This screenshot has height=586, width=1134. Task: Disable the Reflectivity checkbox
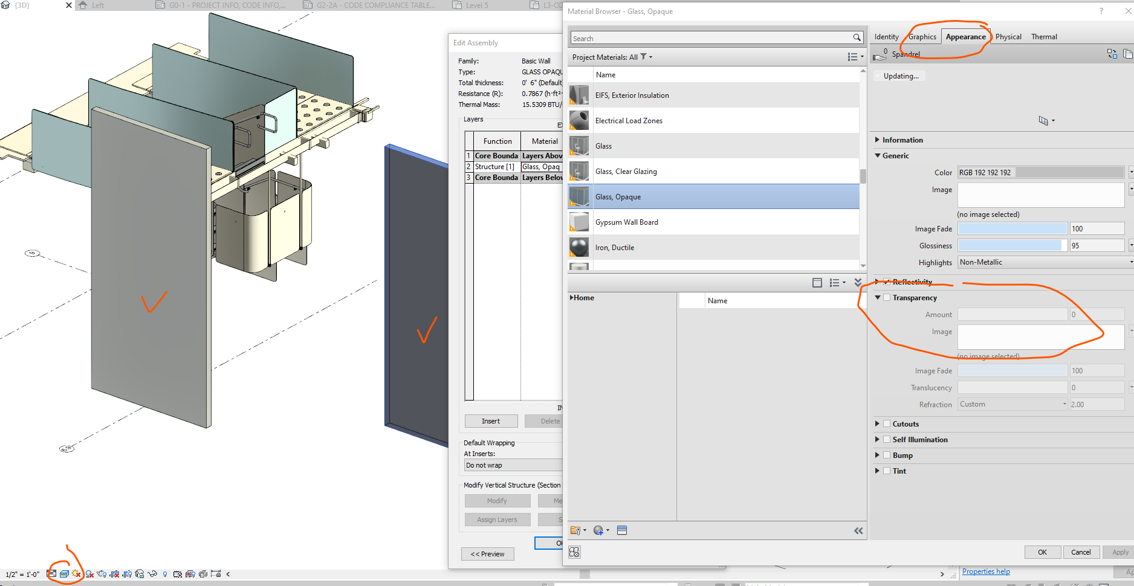pos(887,282)
